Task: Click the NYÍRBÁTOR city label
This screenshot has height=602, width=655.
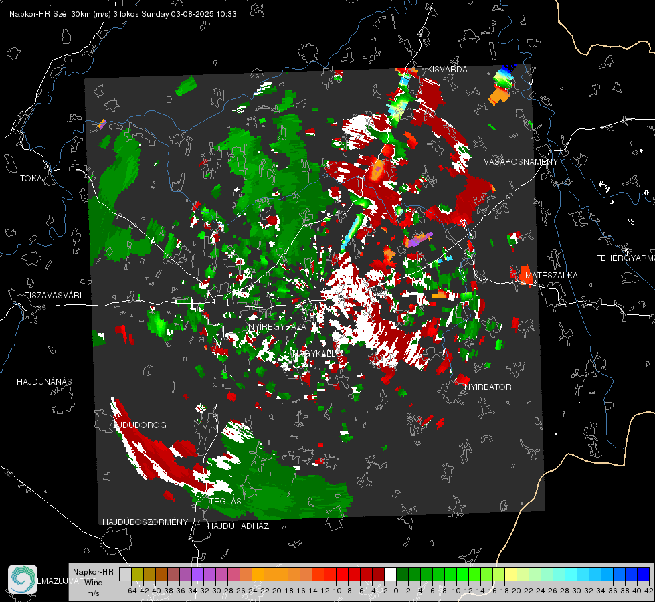Action: 488,387
